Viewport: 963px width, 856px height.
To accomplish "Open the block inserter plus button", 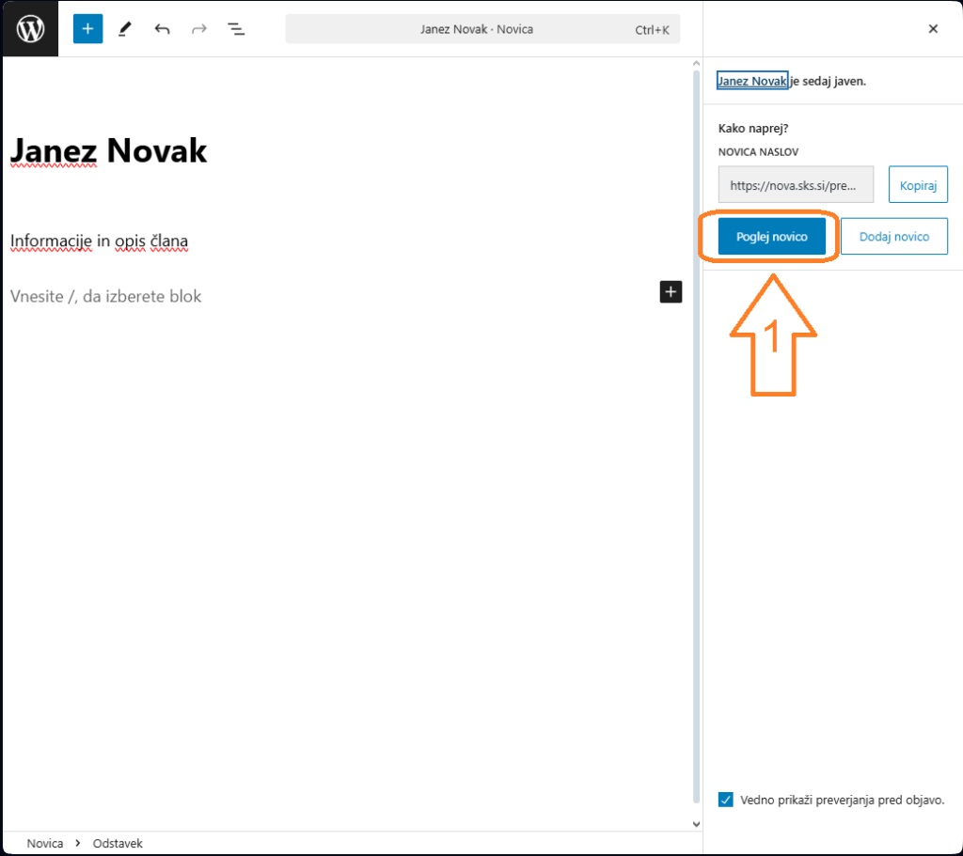I will coord(87,29).
